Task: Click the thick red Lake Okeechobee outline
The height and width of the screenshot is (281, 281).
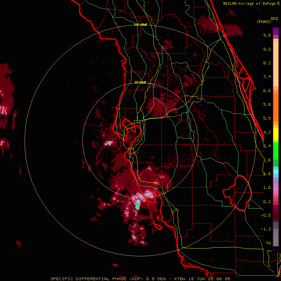Action: pos(237,193)
